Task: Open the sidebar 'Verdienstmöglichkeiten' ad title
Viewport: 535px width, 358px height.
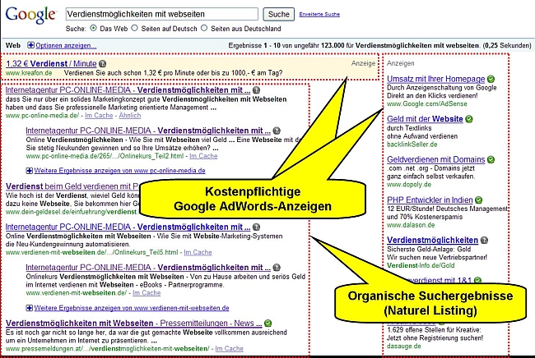Action: click(x=432, y=241)
